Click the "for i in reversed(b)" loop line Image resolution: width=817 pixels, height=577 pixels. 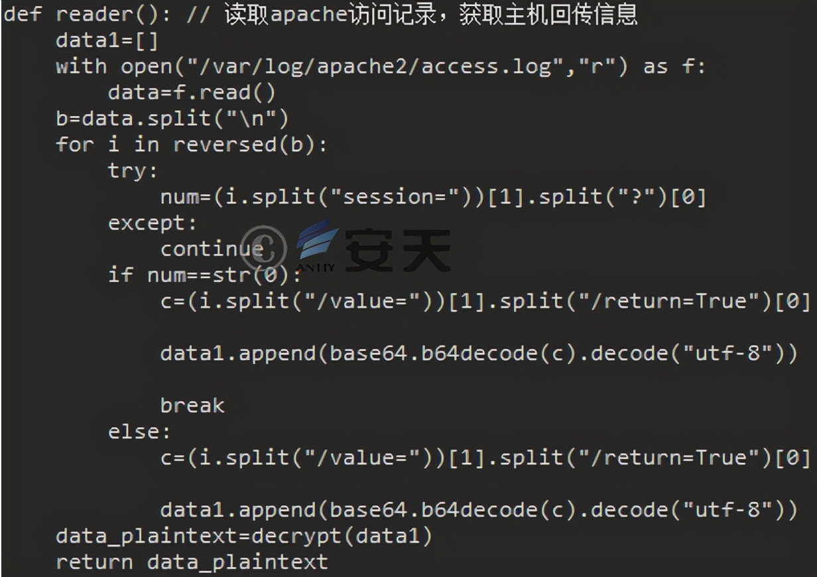pyautogui.click(x=191, y=145)
